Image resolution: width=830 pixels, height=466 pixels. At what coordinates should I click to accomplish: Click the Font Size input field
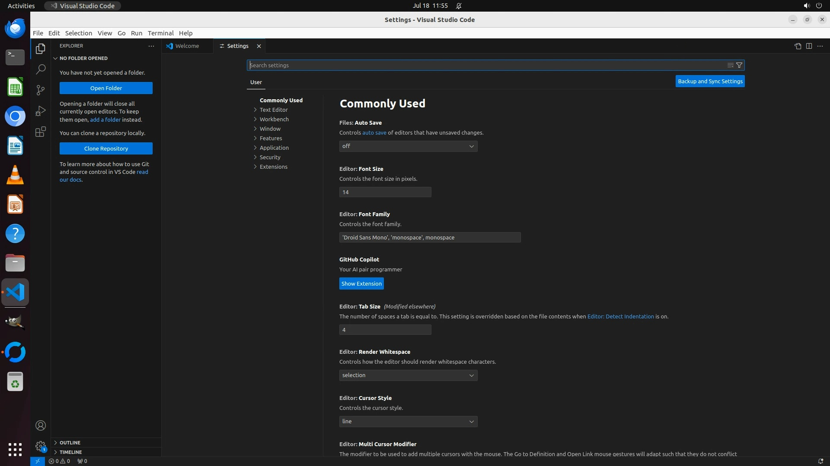pos(385,192)
